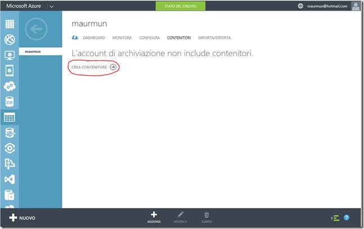The height and width of the screenshot is (229, 364).
Task: Open the Cloud Services gear-cloud icon
Action: pos(10,86)
